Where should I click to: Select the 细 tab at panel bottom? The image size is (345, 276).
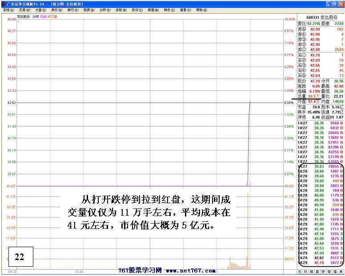point(311,272)
